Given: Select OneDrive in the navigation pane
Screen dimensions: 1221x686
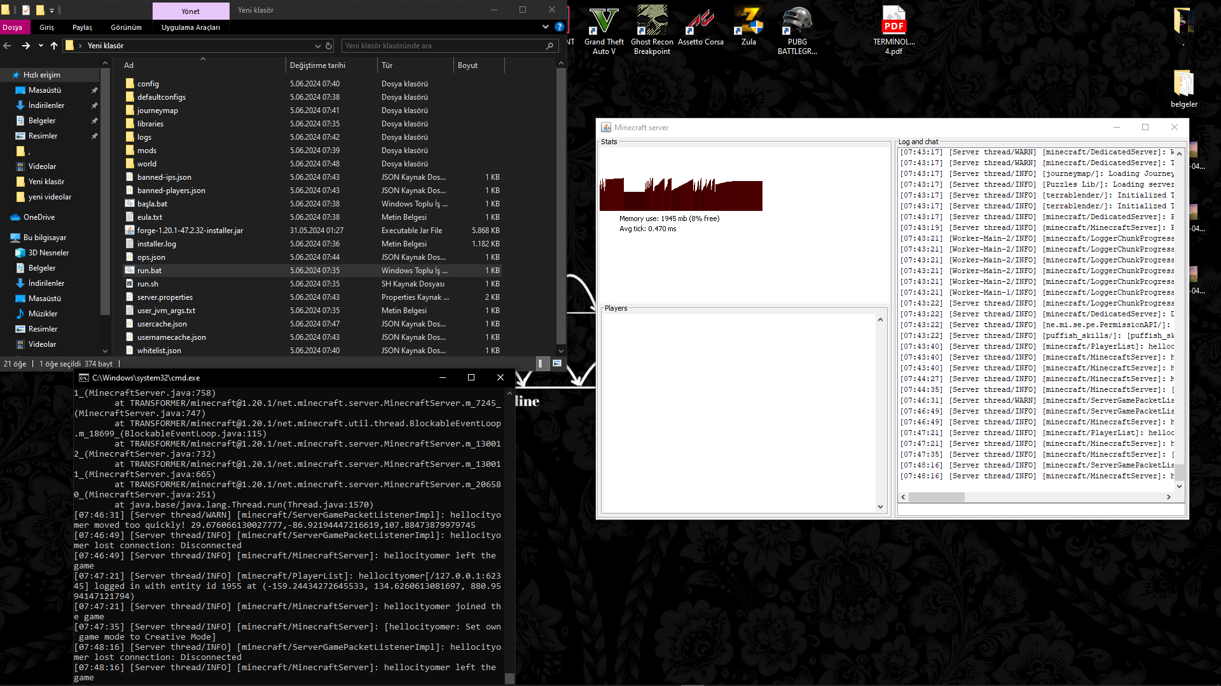Looking at the screenshot, I should (39, 217).
